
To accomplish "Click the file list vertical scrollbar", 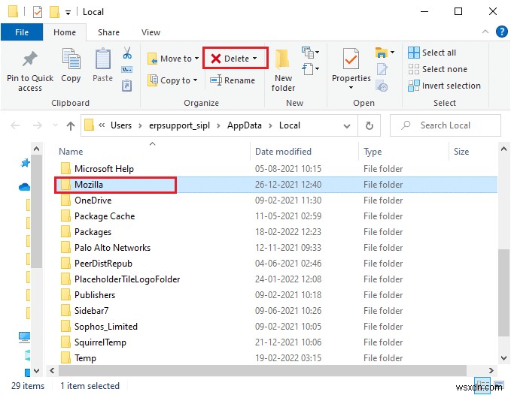I will (x=503, y=293).
